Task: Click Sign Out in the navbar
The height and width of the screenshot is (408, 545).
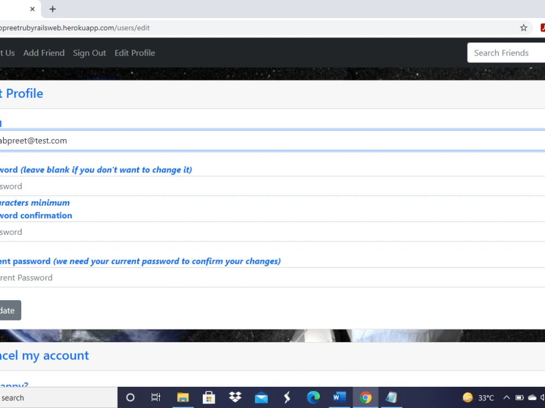Action: pyautogui.click(x=89, y=53)
